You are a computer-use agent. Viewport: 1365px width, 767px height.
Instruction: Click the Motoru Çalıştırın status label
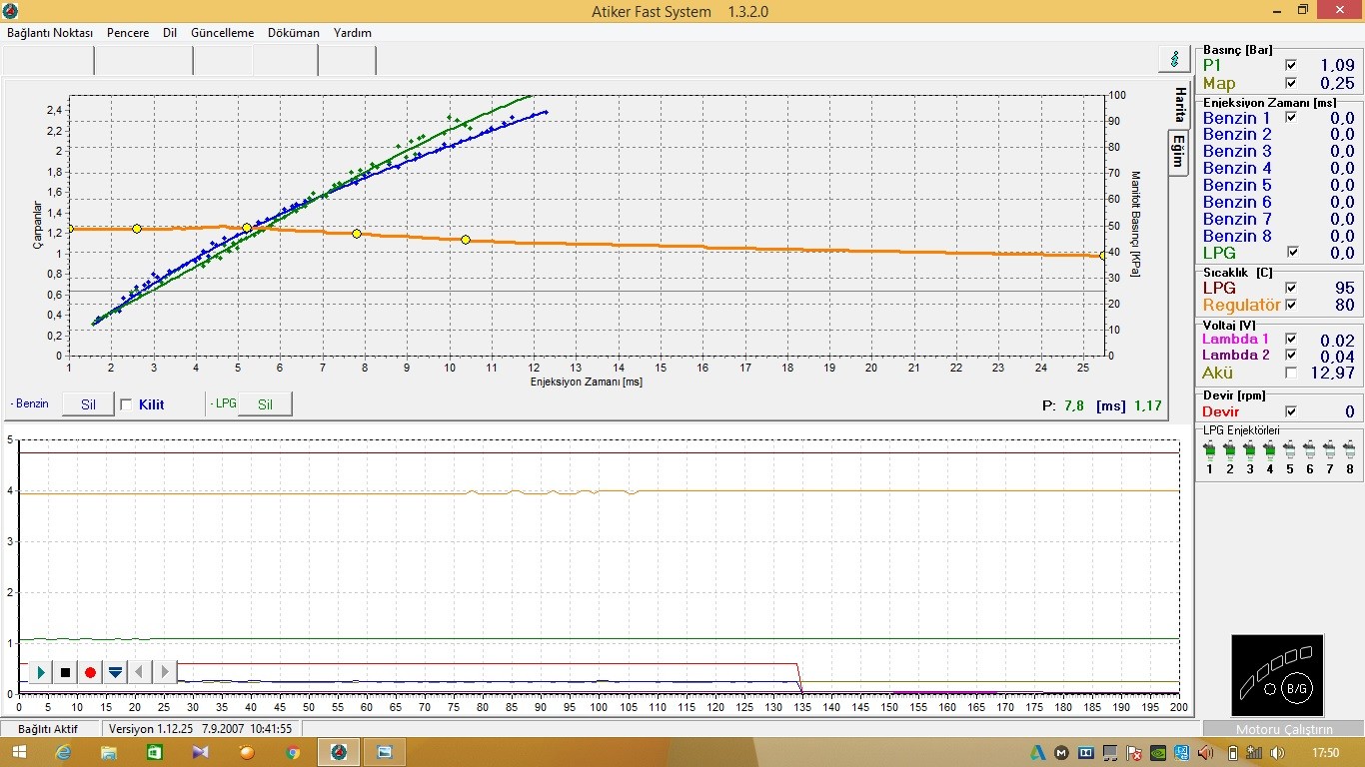pyautogui.click(x=1284, y=729)
